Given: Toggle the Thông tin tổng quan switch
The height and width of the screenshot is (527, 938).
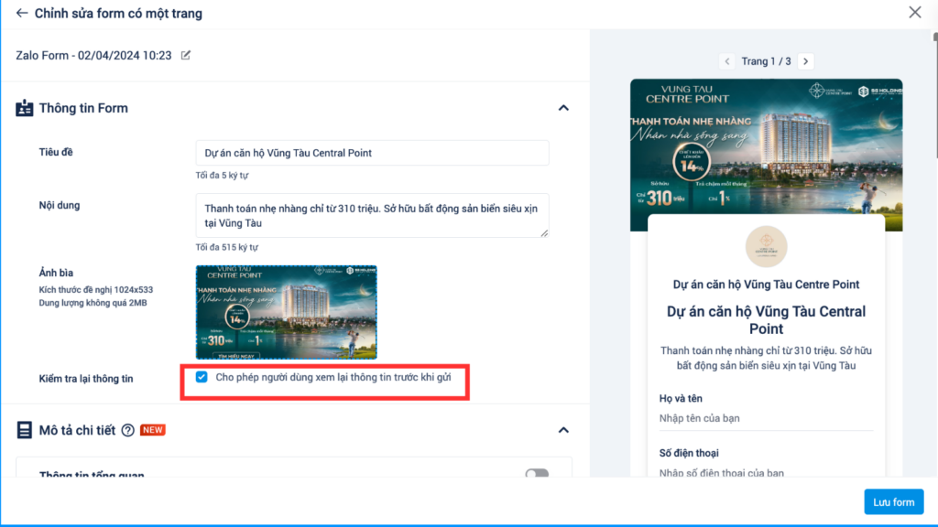Looking at the screenshot, I should click(x=537, y=473).
